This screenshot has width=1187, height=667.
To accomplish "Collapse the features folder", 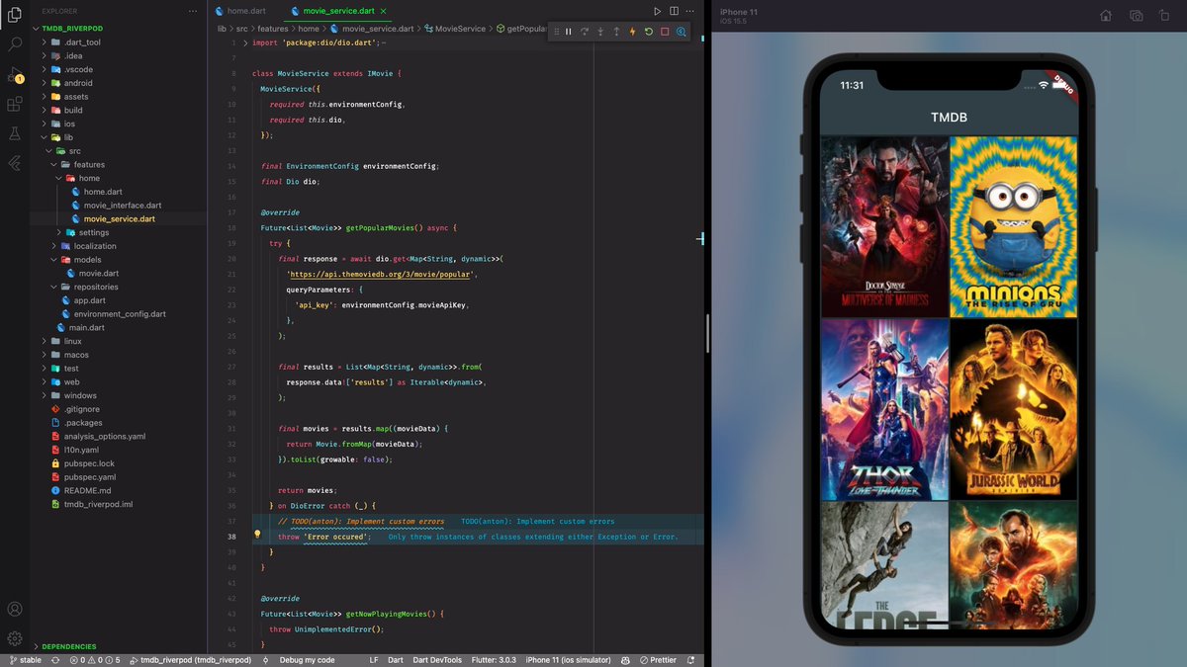I will pos(88,164).
